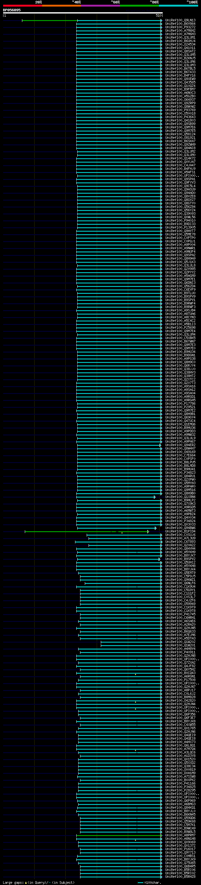
Task: Open hit UniRef100_P40911
Action: (180, 652)
